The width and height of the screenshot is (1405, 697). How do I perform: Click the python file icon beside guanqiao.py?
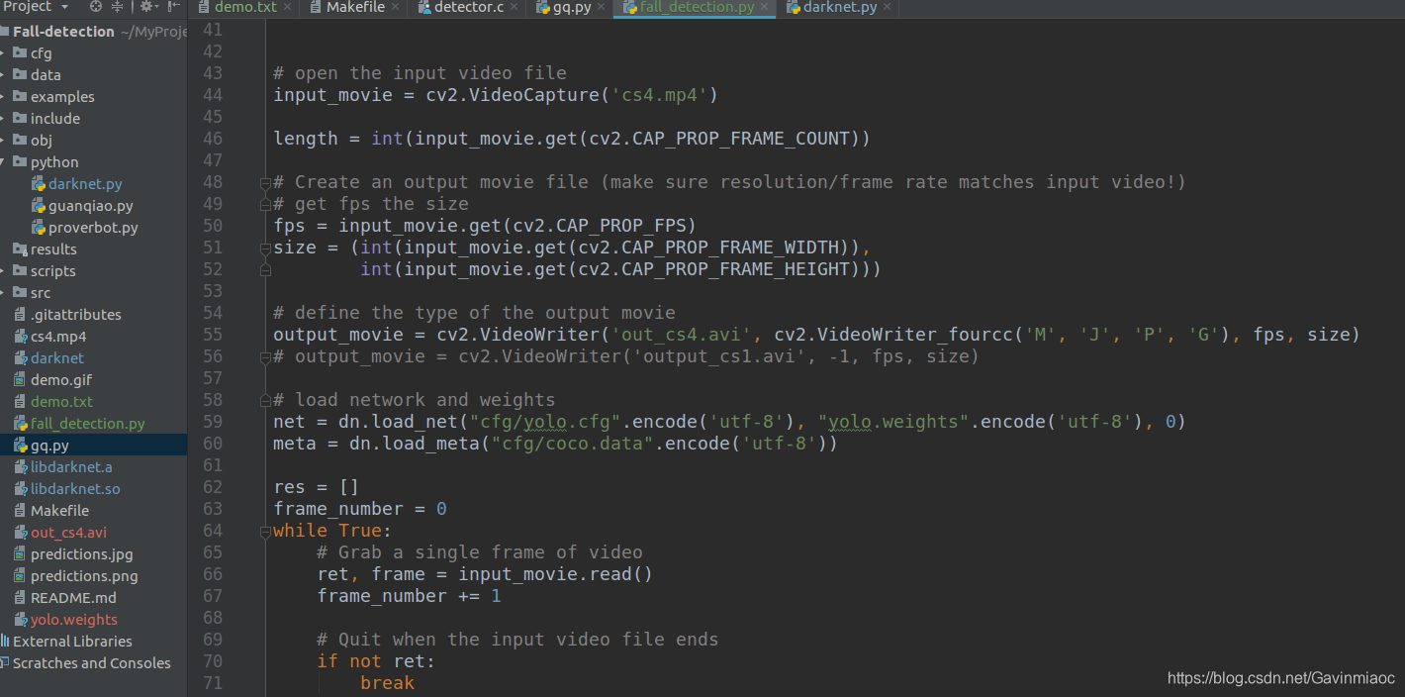(x=39, y=206)
